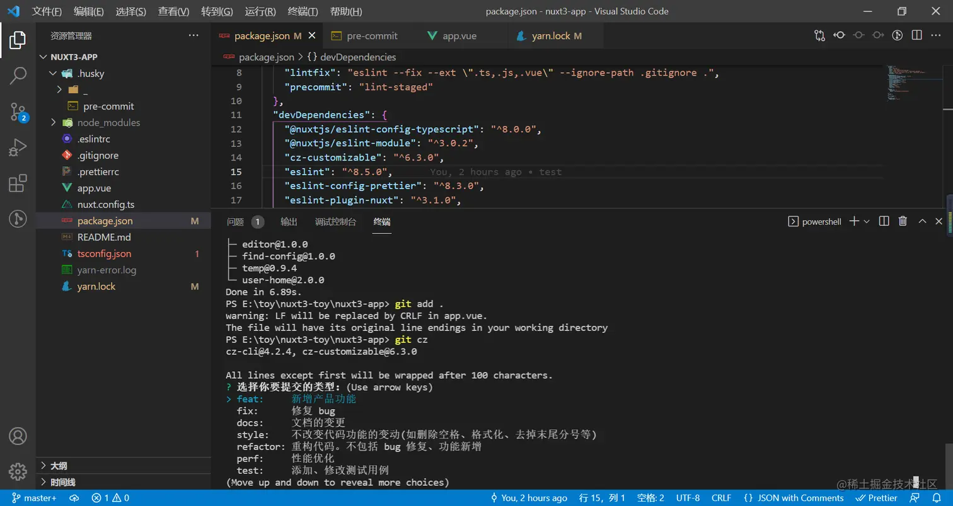This screenshot has width=953, height=506.
Task: Click the feedback icon in the status bar
Action: coord(915,498)
